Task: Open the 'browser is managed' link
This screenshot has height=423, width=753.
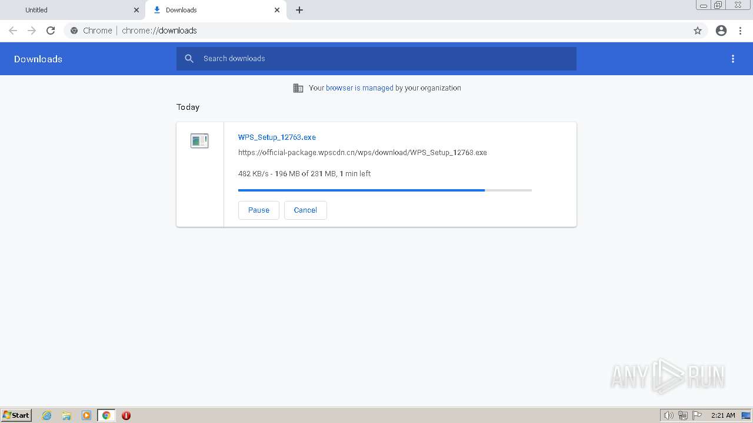Action: 359,88
